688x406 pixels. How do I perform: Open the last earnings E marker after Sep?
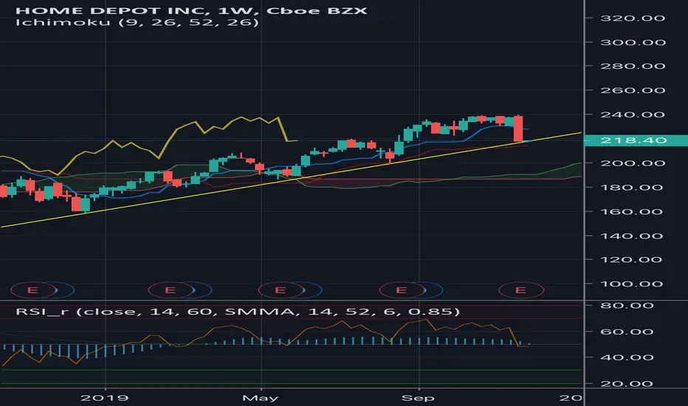[521, 290]
